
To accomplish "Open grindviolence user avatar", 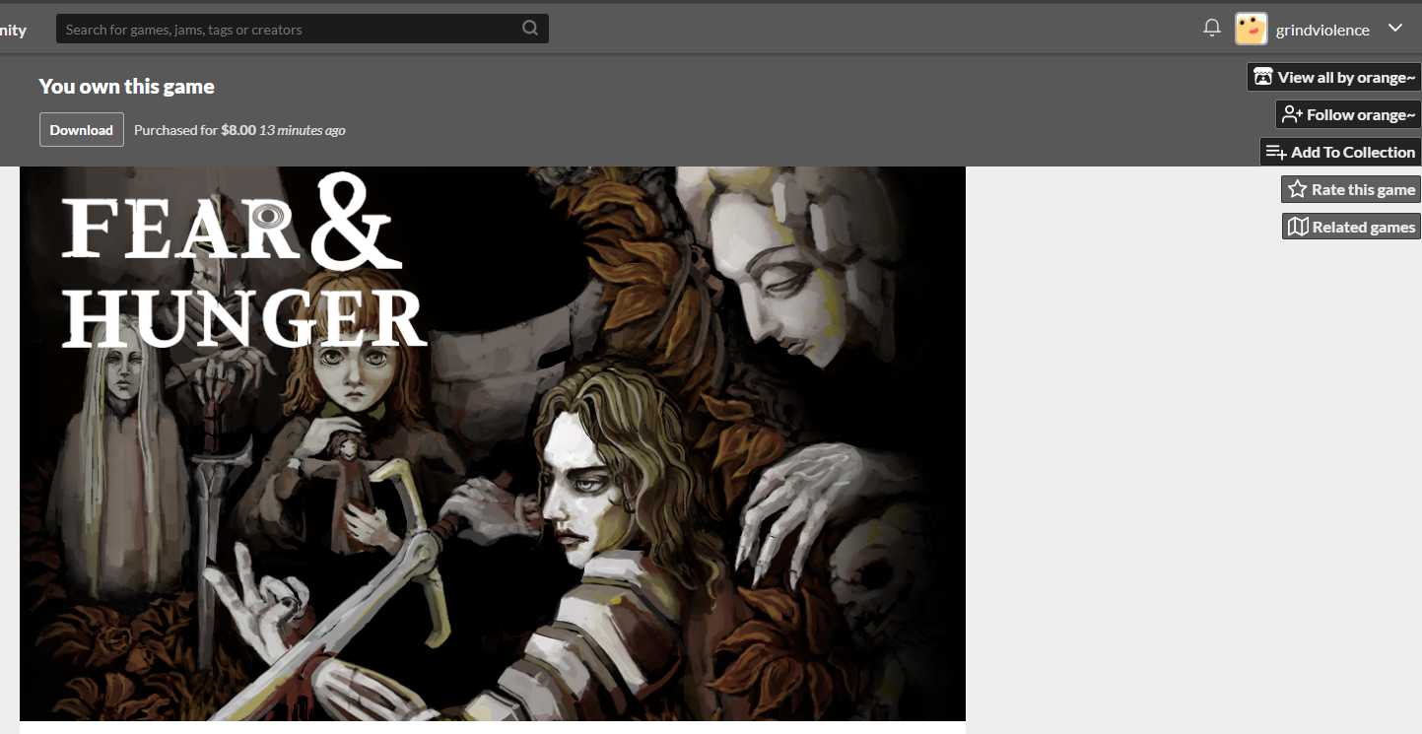I will pyautogui.click(x=1252, y=29).
